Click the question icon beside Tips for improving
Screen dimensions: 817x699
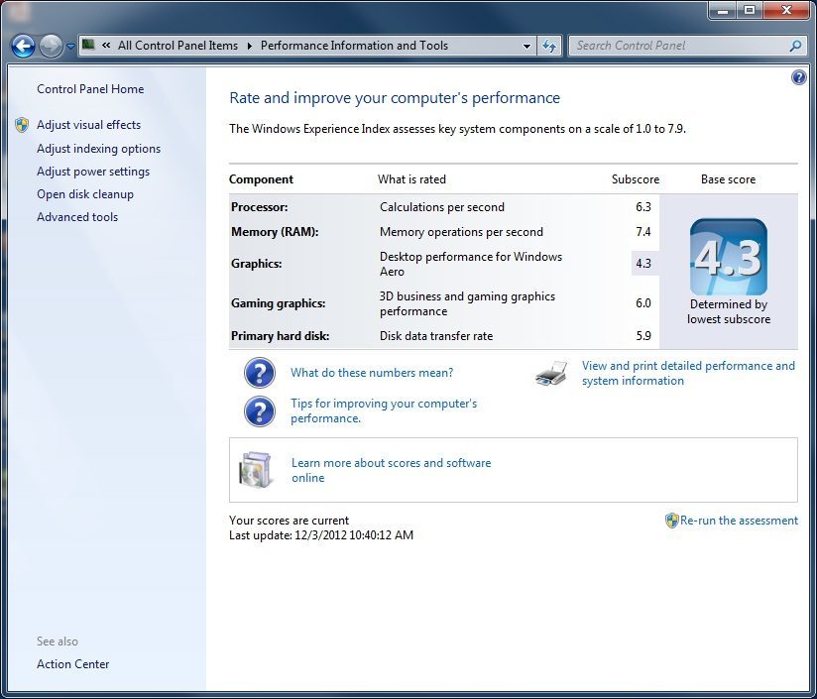[260, 411]
